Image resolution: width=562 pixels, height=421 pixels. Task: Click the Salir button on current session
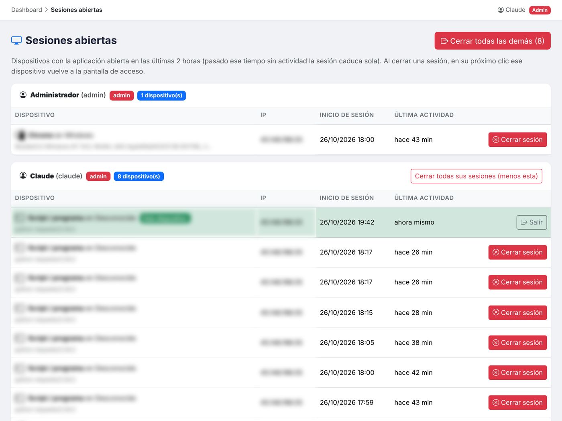[531, 223]
